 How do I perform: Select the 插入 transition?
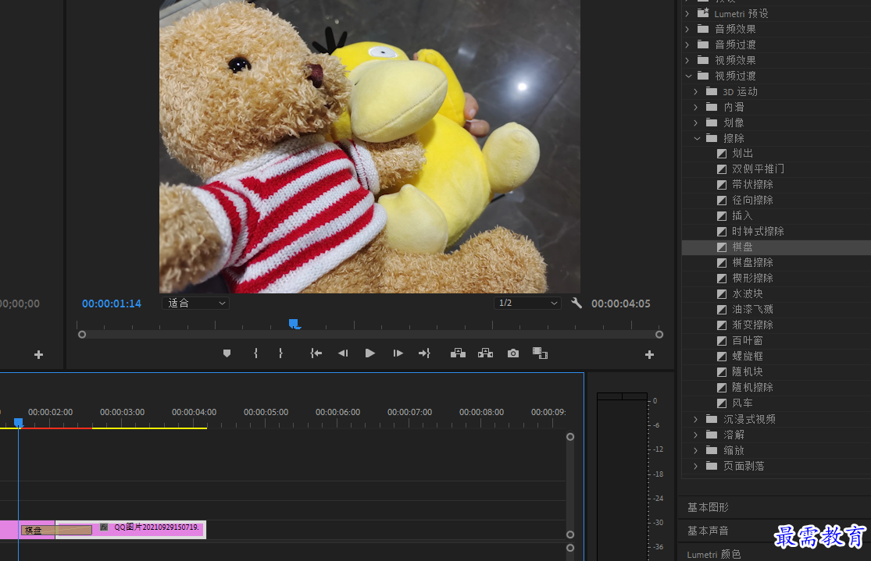tap(742, 215)
